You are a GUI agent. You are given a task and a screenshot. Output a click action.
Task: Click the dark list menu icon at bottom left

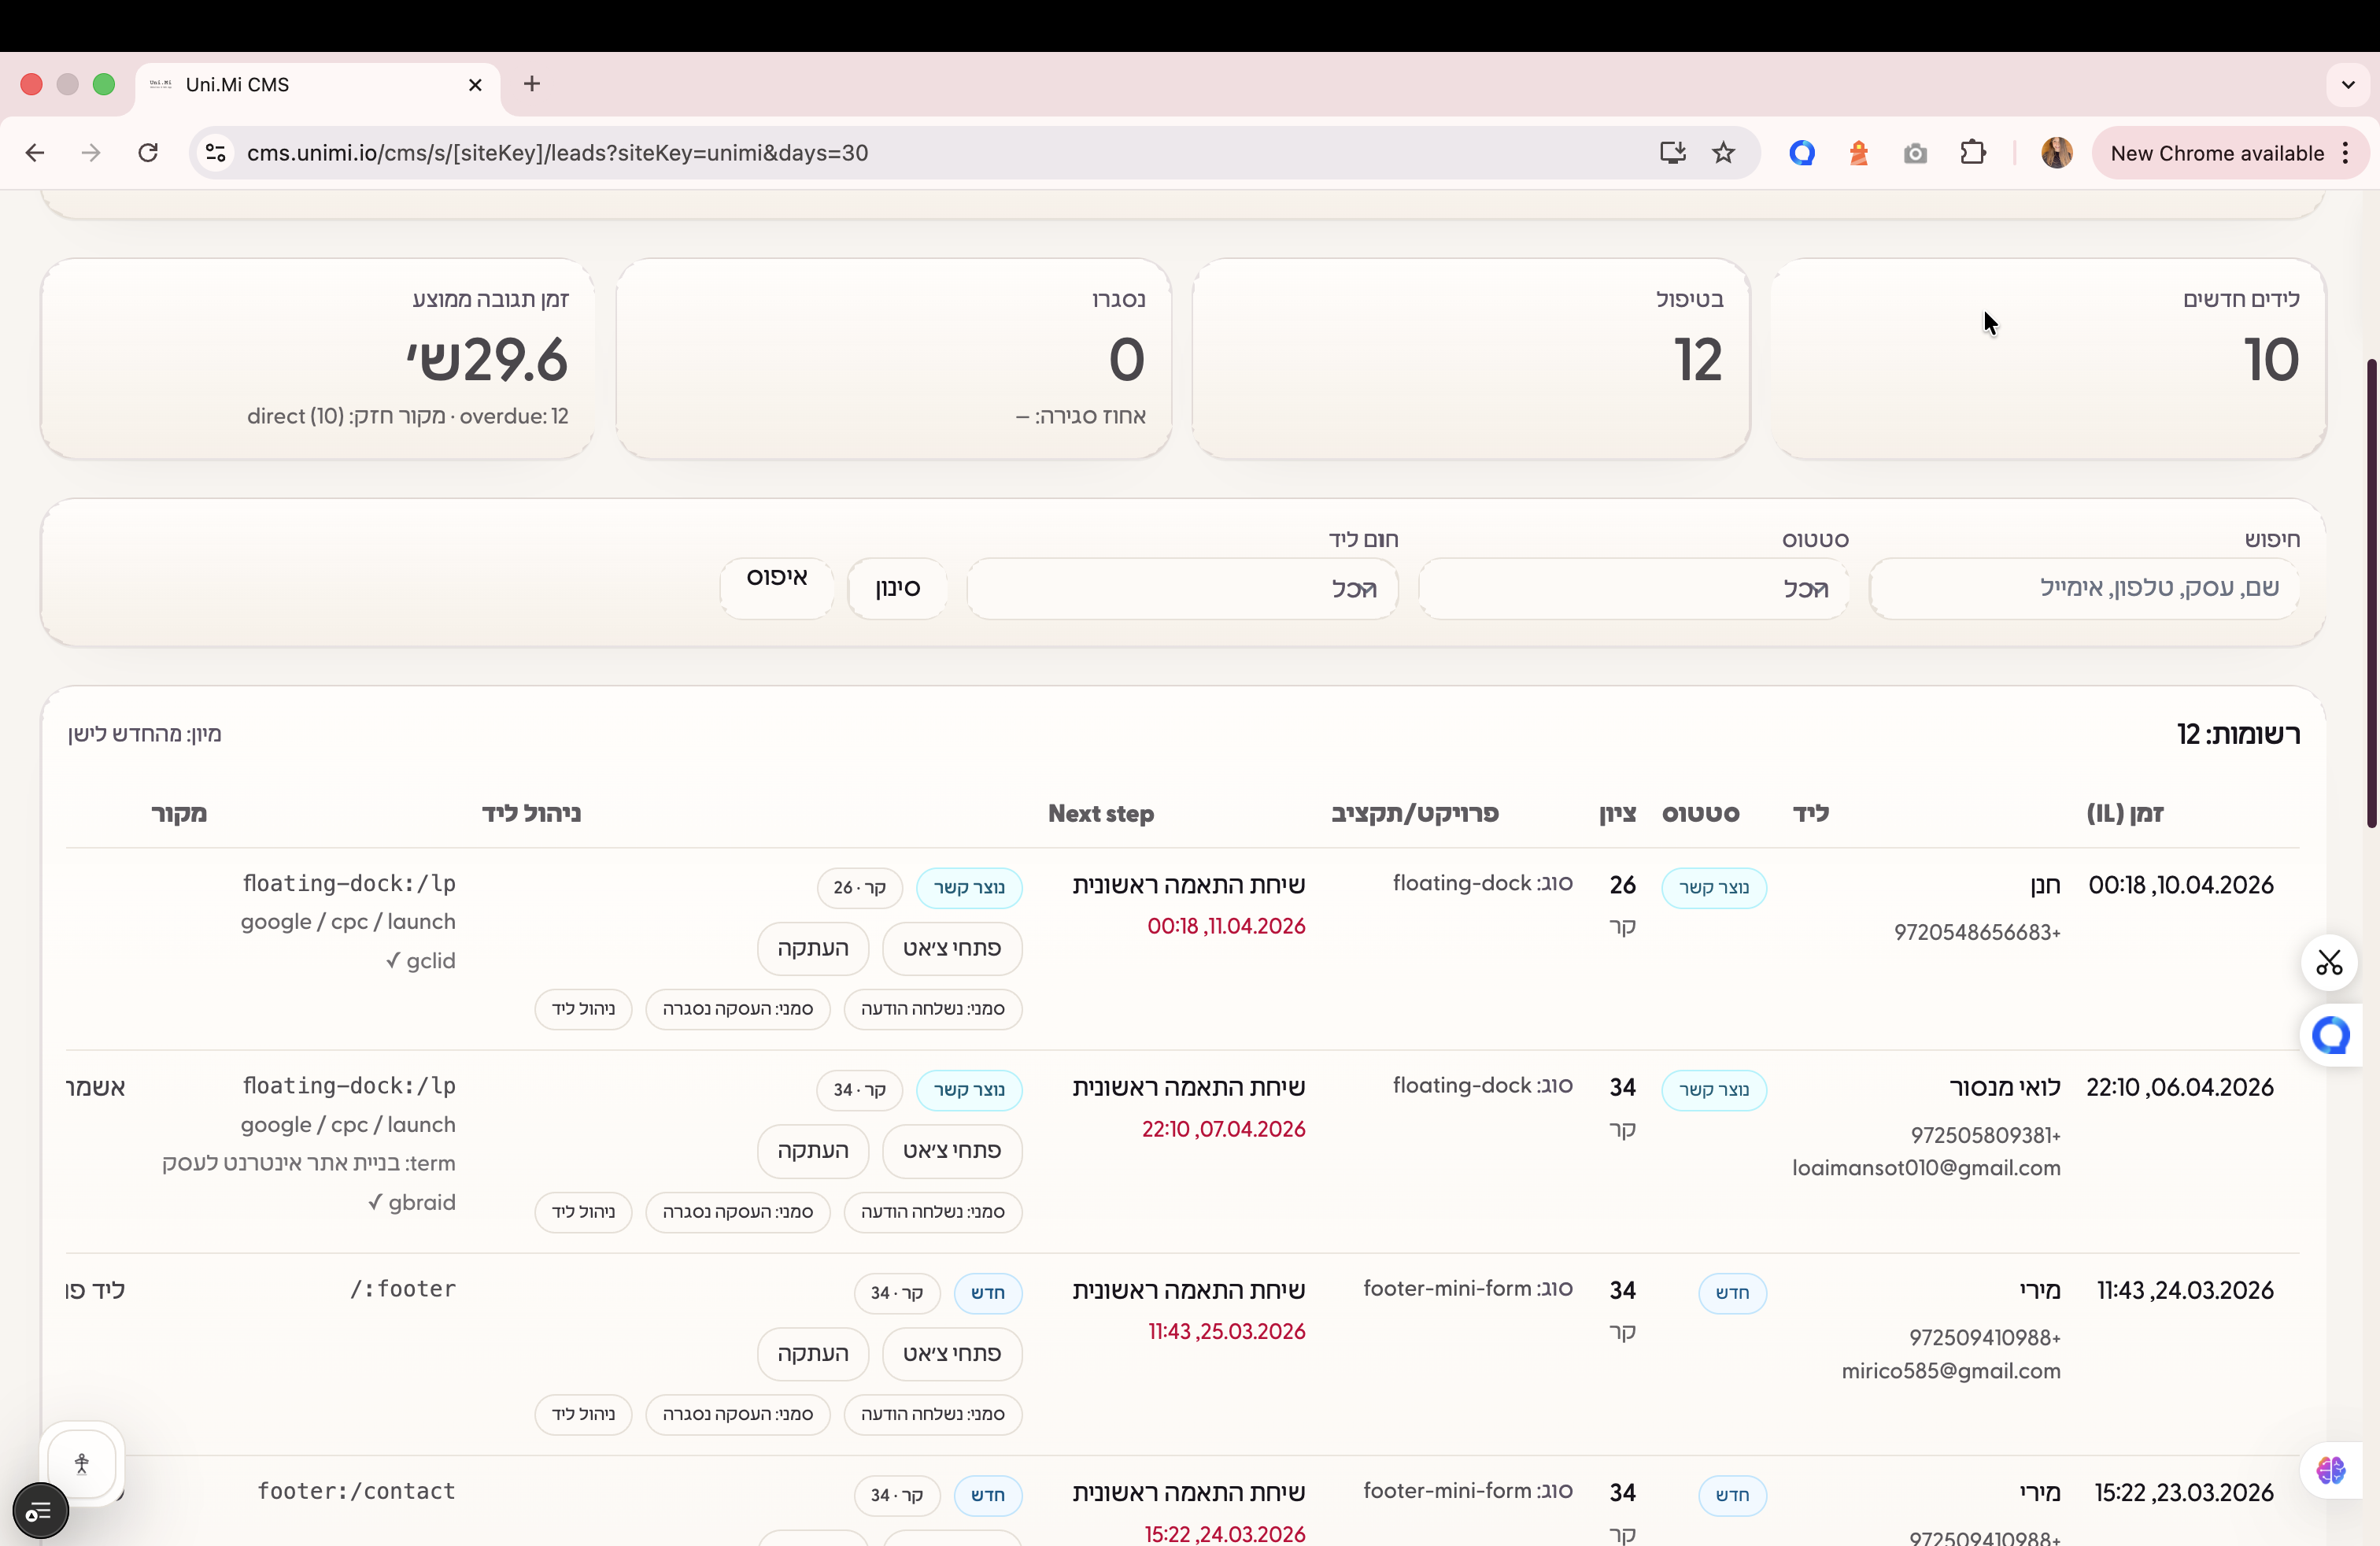(x=40, y=1511)
